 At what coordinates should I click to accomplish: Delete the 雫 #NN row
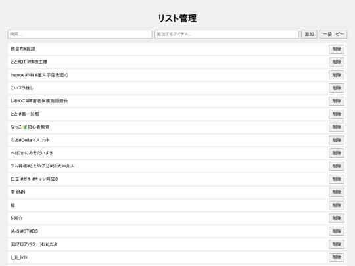click(337, 192)
